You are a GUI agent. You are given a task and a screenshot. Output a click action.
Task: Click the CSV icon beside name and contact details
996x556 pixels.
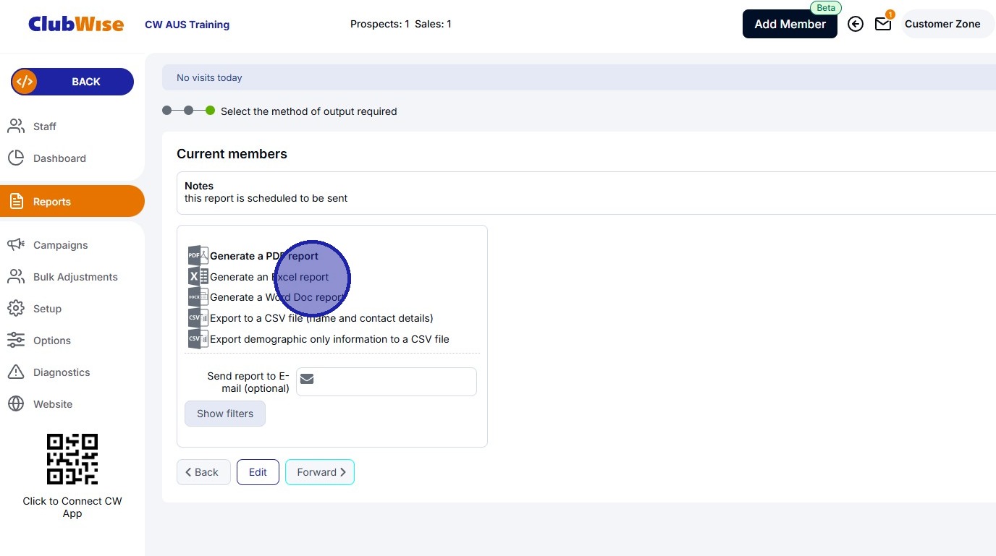(198, 318)
